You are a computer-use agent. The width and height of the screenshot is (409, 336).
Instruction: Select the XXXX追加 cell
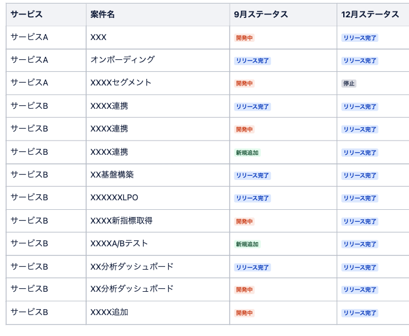tap(158, 313)
